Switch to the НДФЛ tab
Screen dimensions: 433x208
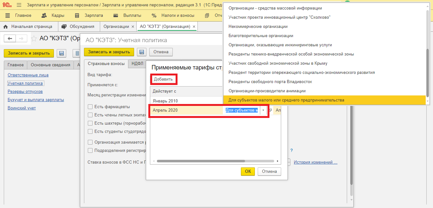[137, 64]
